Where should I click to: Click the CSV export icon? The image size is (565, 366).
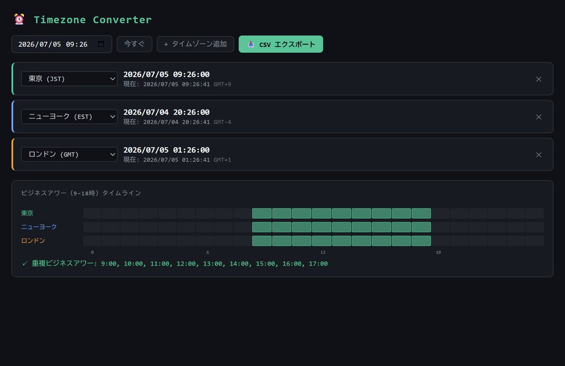coord(251,44)
